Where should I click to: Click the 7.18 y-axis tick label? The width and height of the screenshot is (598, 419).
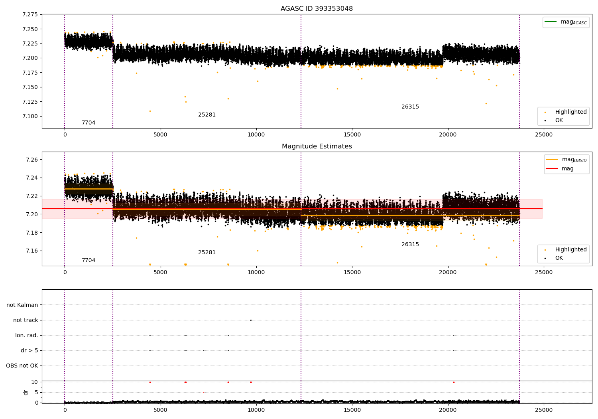tap(31, 233)
